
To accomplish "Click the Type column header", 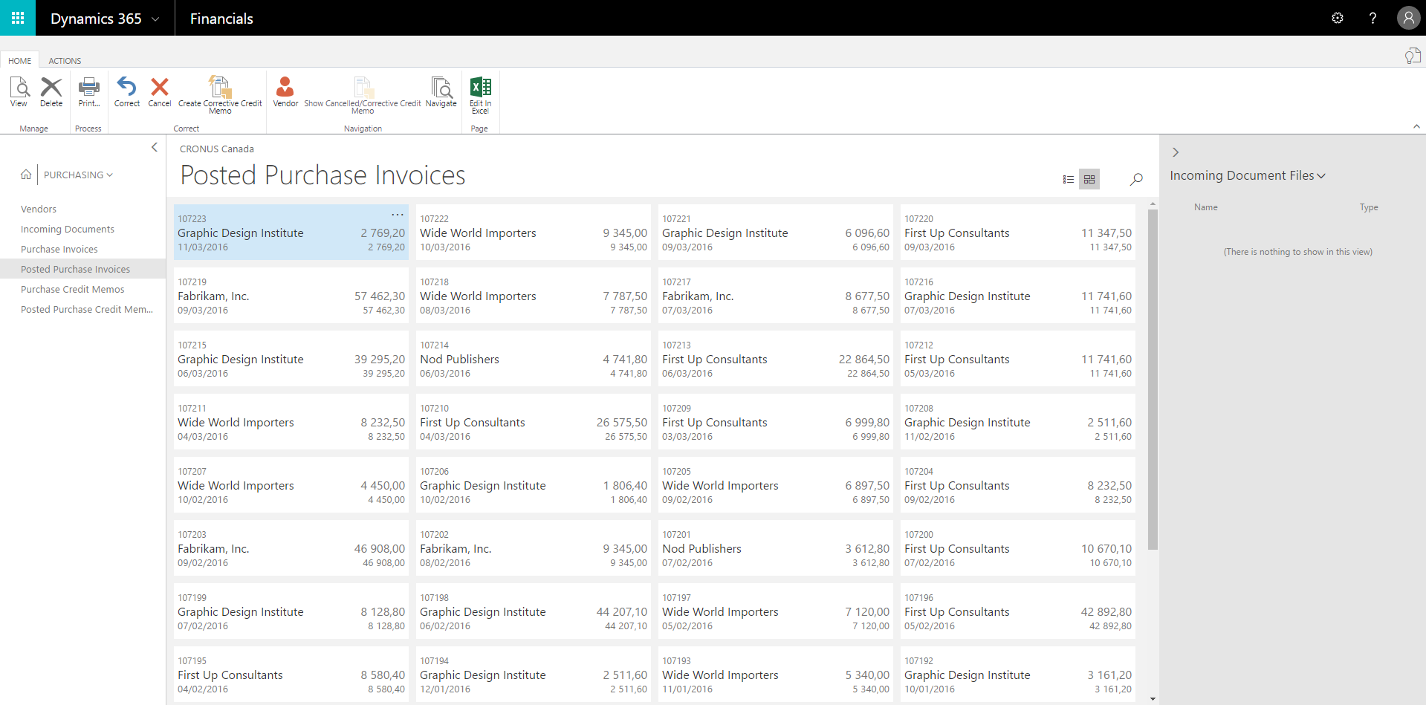I will tap(1369, 207).
